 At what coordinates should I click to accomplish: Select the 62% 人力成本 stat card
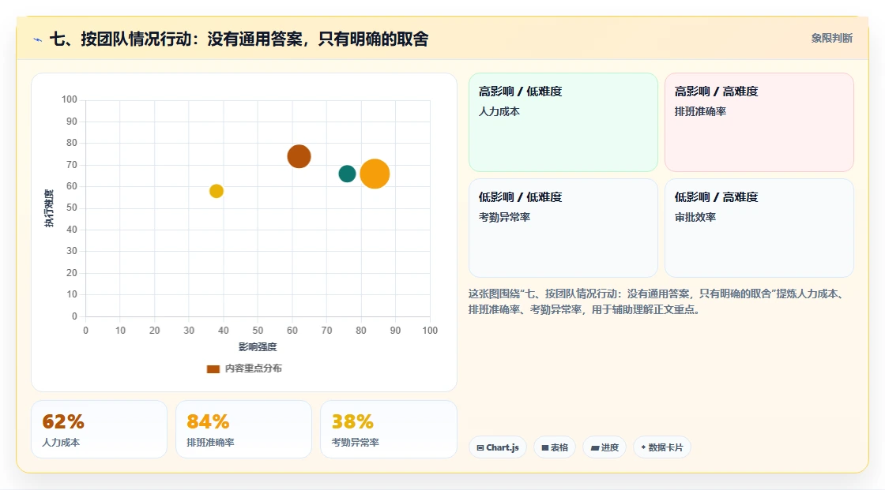coord(100,429)
